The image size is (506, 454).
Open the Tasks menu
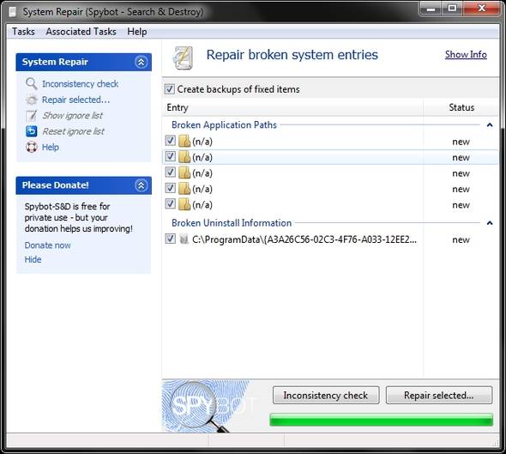(x=23, y=32)
